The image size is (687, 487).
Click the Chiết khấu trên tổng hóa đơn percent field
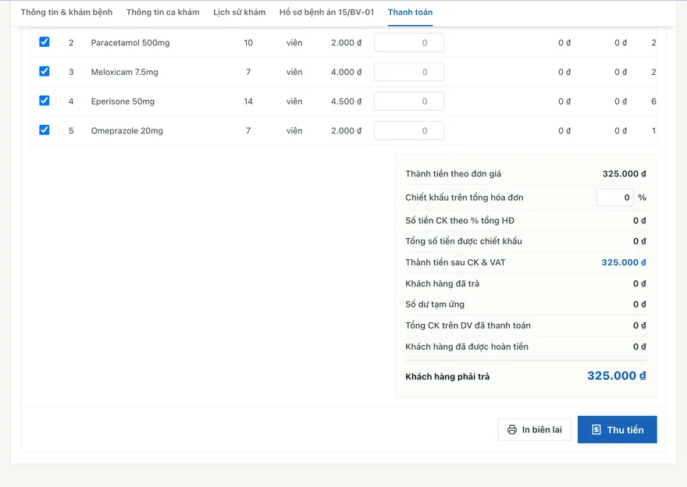615,197
